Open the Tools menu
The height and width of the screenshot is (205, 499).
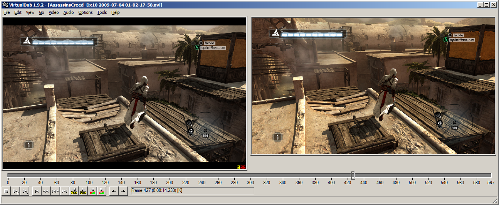pyautogui.click(x=102, y=12)
